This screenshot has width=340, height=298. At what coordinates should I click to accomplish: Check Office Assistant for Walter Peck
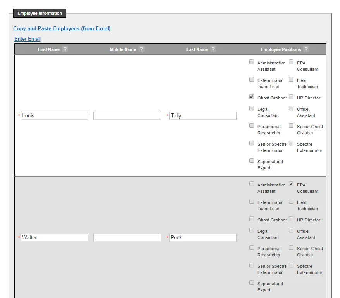coord(291,230)
